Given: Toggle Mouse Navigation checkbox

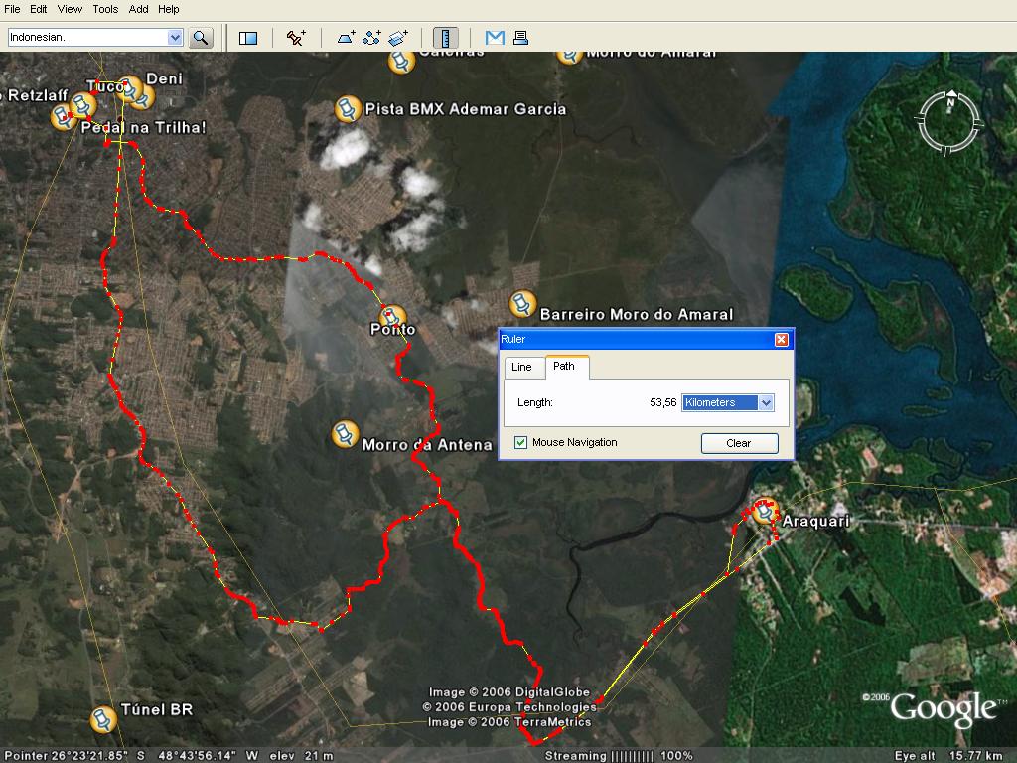Looking at the screenshot, I should tap(520, 442).
